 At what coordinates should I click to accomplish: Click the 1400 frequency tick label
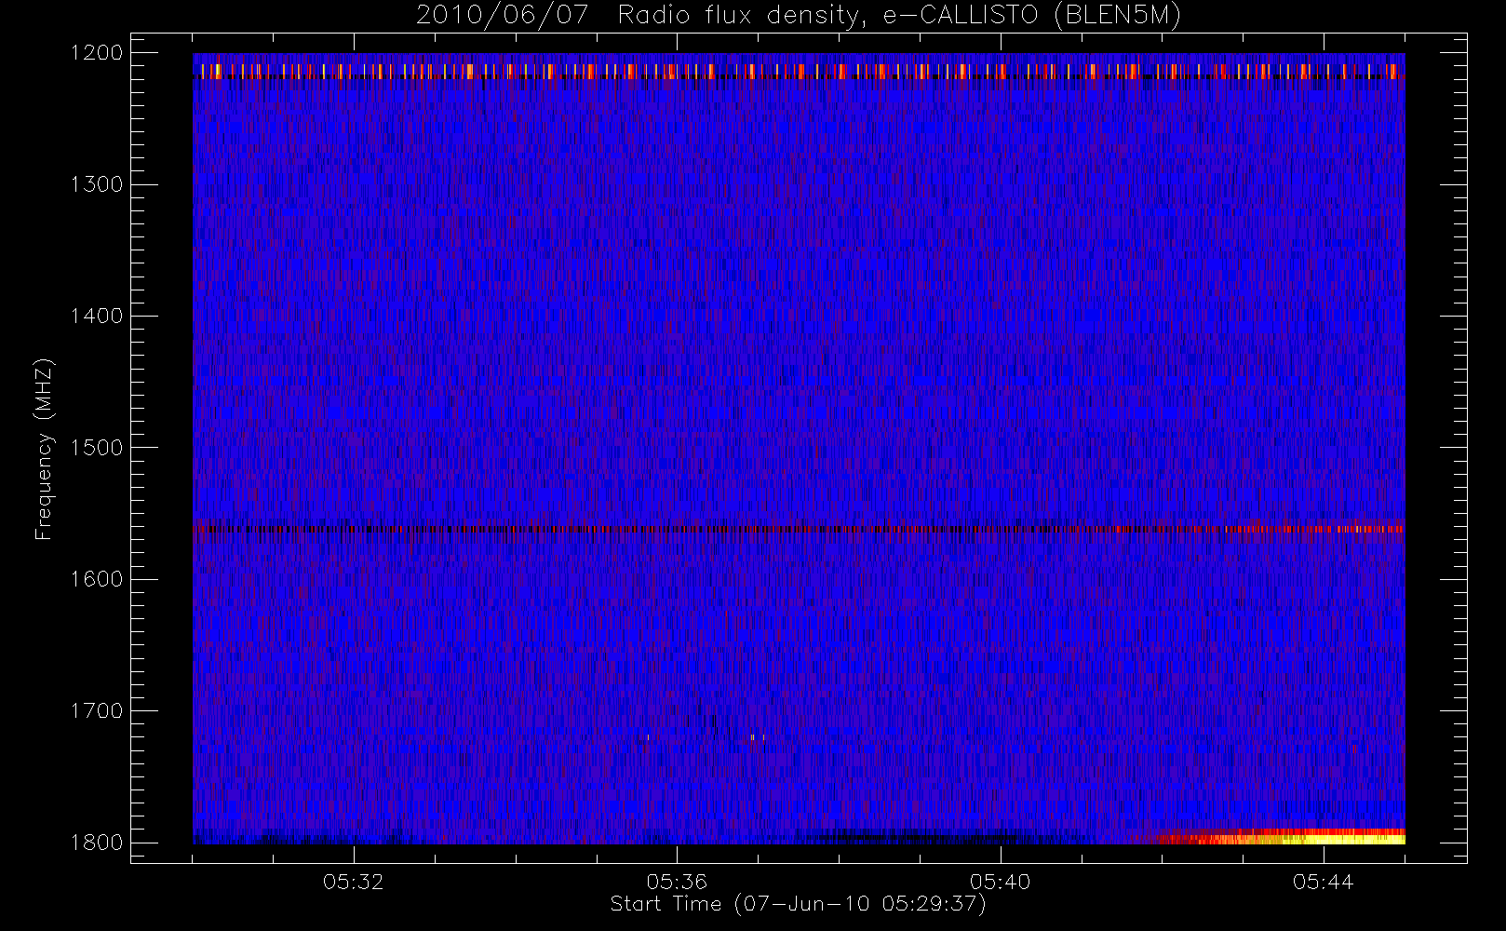click(97, 316)
